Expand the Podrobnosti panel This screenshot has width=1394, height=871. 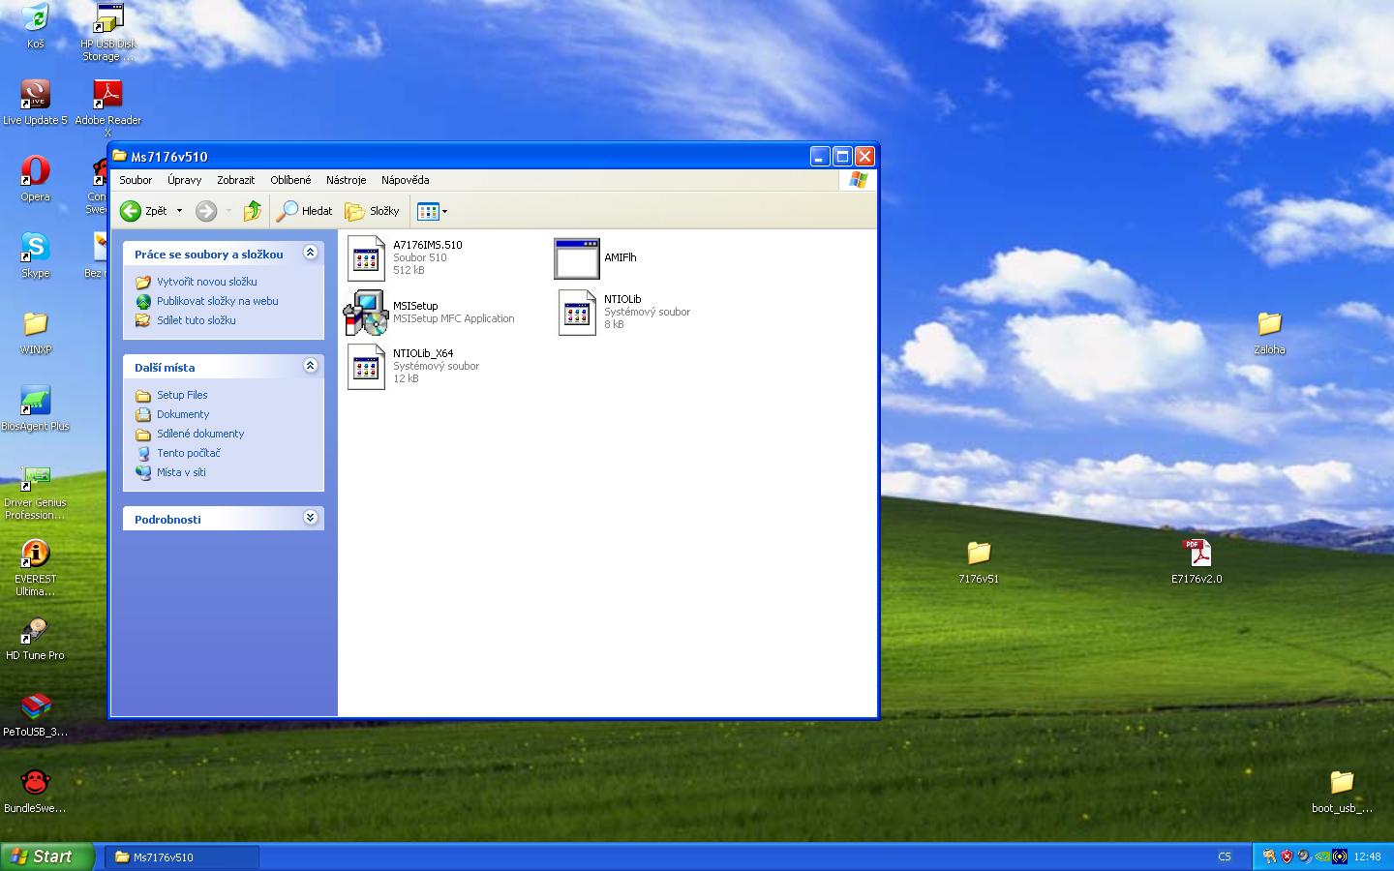310,518
